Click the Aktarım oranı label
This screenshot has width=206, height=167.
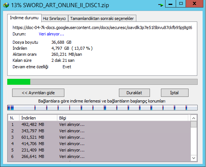25,54
